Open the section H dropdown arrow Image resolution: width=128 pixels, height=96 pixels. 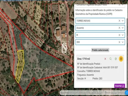pyautogui.click(x=123, y=35)
